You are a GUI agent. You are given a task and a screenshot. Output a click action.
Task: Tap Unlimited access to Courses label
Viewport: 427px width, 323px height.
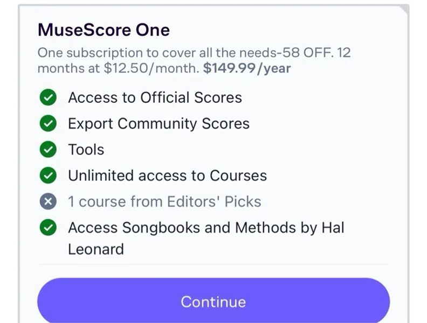[x=168, y=175]
